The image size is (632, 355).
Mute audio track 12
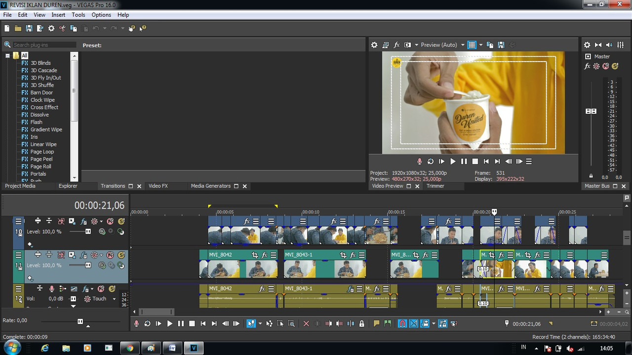pyautogui.click(x=101, y=288)
